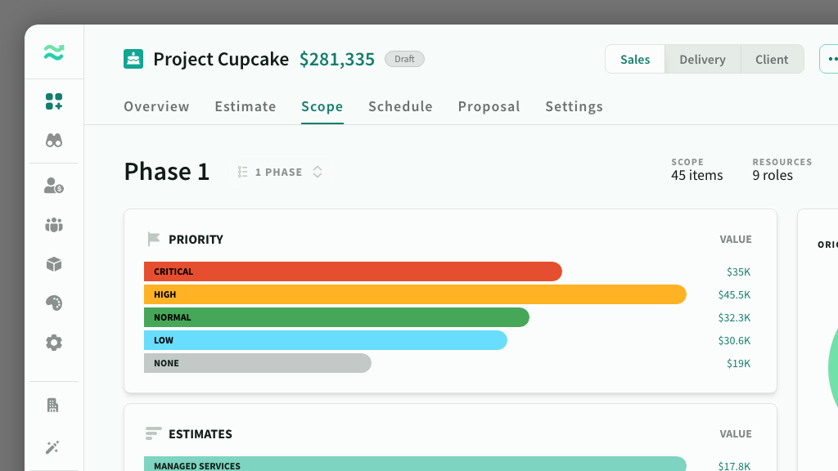Open the more options ellipsis button
Viewport: 838px width, 471px height.
[830, 60]
